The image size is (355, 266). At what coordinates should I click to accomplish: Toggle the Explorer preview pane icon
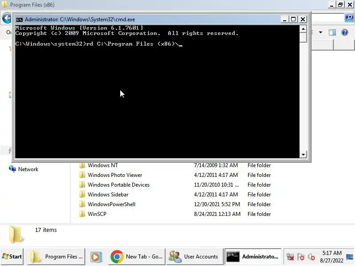[332, 32]
